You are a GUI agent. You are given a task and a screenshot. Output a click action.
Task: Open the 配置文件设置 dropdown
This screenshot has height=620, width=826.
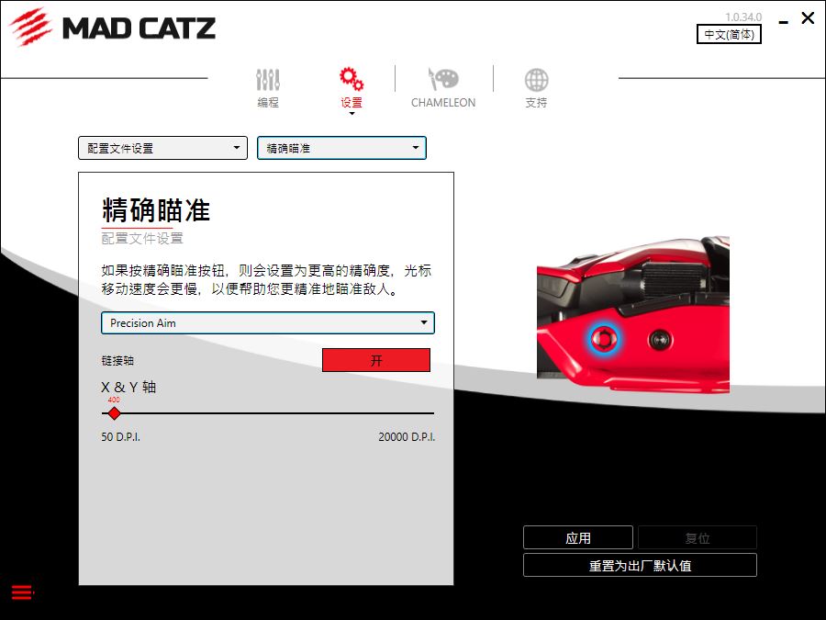pos(162,148)
